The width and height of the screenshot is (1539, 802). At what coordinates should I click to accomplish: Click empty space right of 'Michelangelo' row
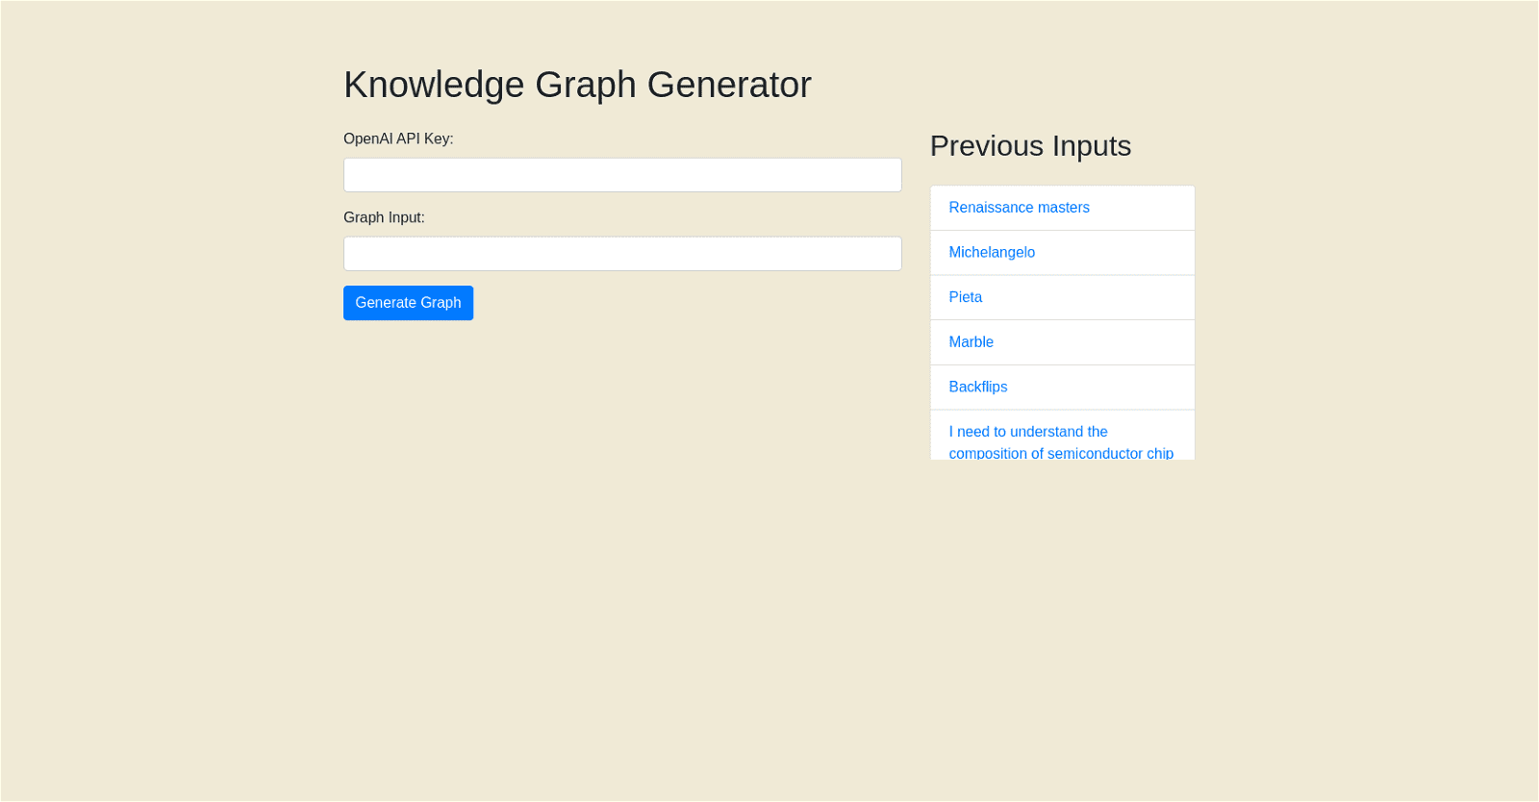tap(1125, 253)
